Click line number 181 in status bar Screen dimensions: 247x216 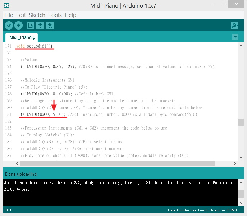tap(8, 210)
